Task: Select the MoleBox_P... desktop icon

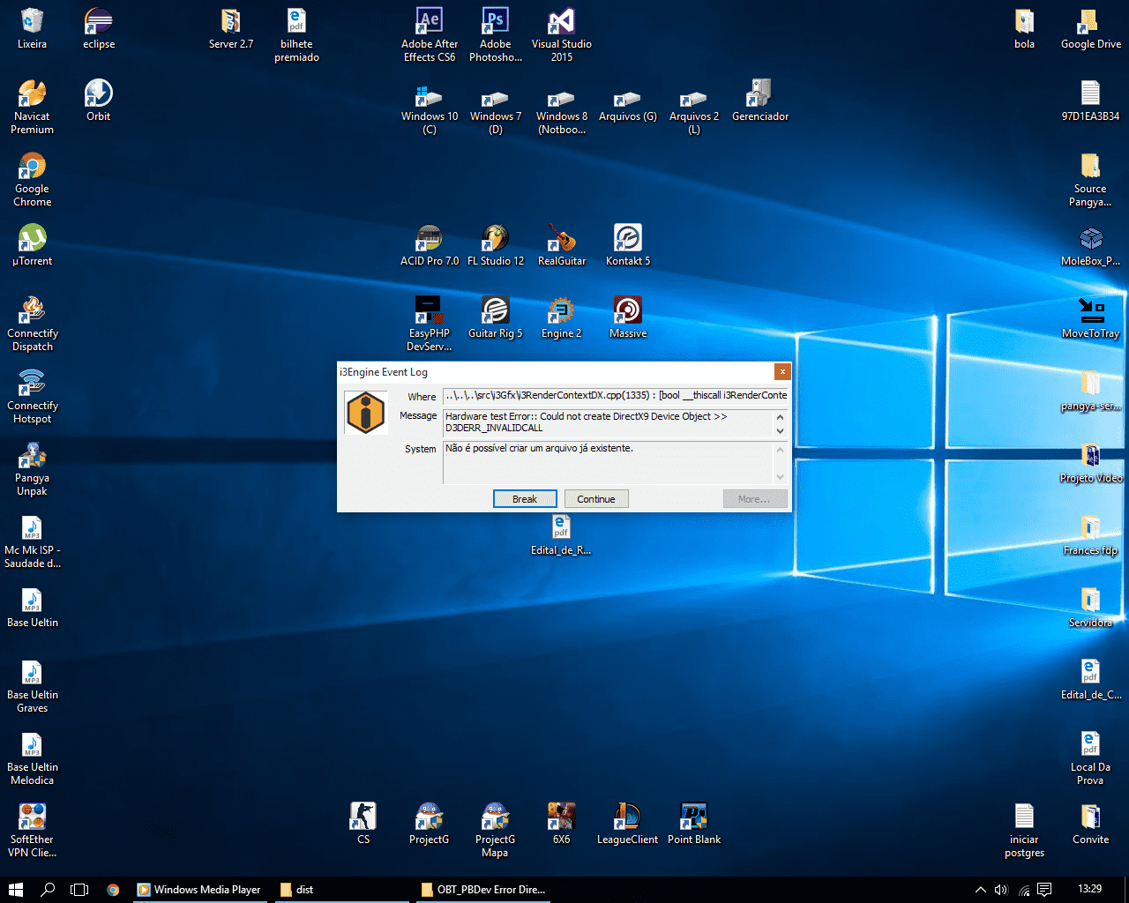Action: click(1091, 245)
